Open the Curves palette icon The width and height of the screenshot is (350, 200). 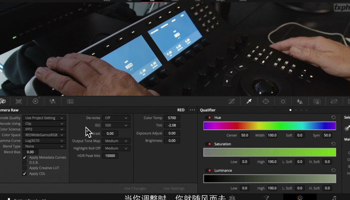[232, 101]
